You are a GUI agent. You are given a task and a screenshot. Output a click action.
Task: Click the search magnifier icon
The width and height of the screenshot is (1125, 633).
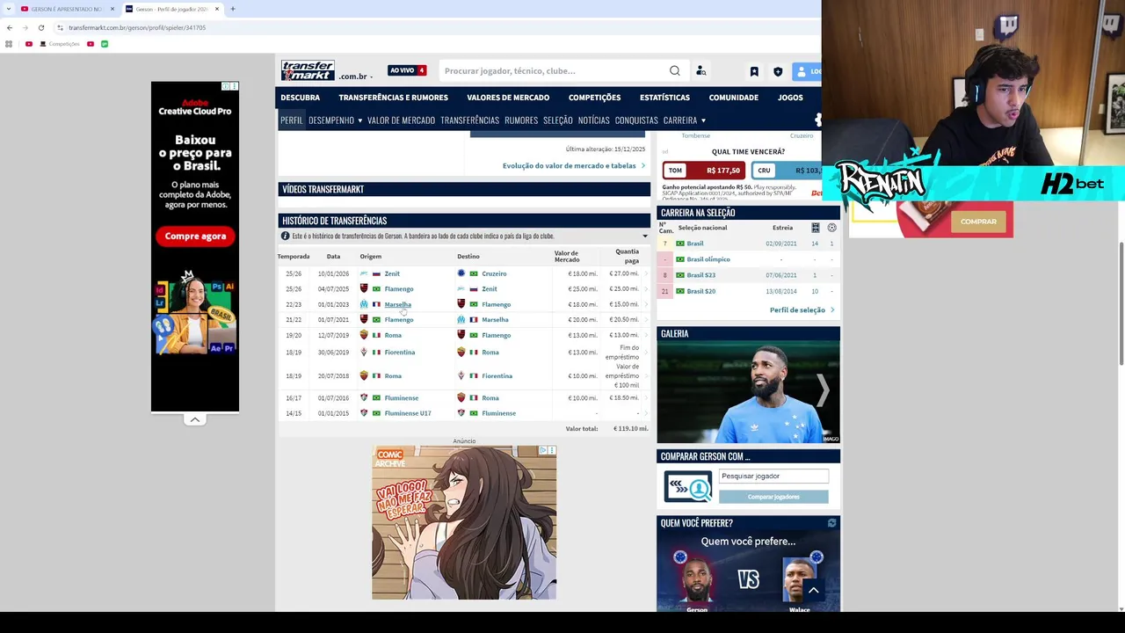[x=674, y=71]
